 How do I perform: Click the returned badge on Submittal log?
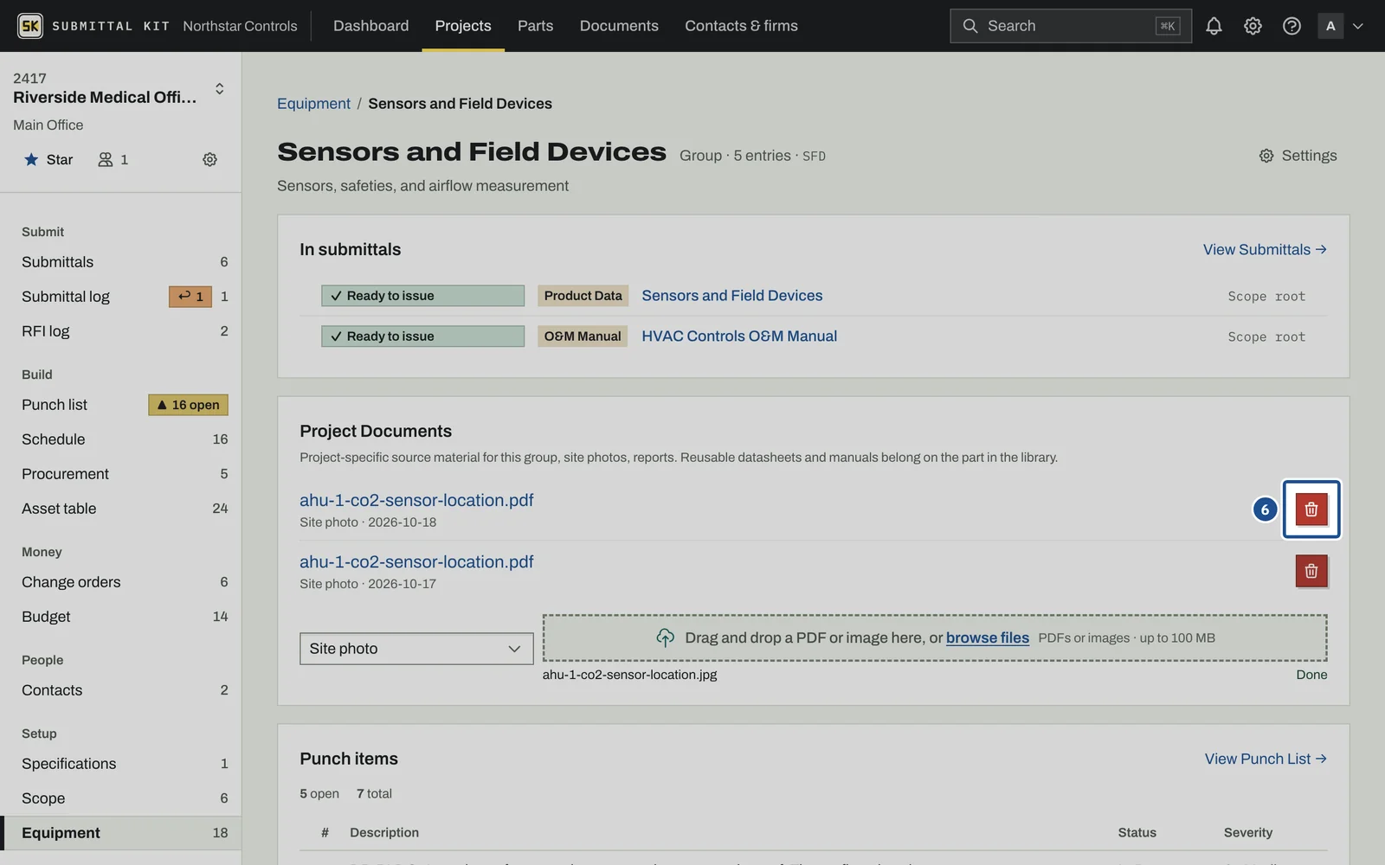(x=190, y=297)
